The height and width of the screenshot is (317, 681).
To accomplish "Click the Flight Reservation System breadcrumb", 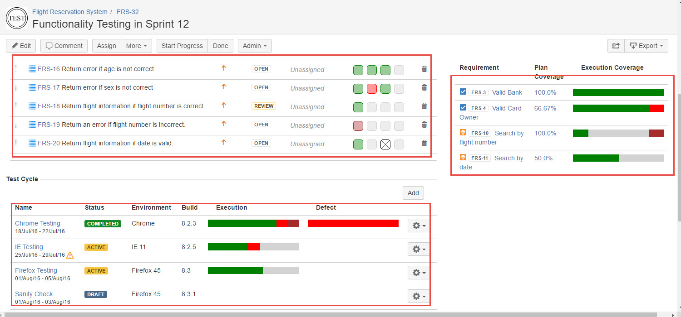I will (x=70, y=12).
